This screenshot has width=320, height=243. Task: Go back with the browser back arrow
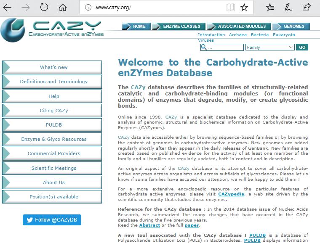[7, 8]
